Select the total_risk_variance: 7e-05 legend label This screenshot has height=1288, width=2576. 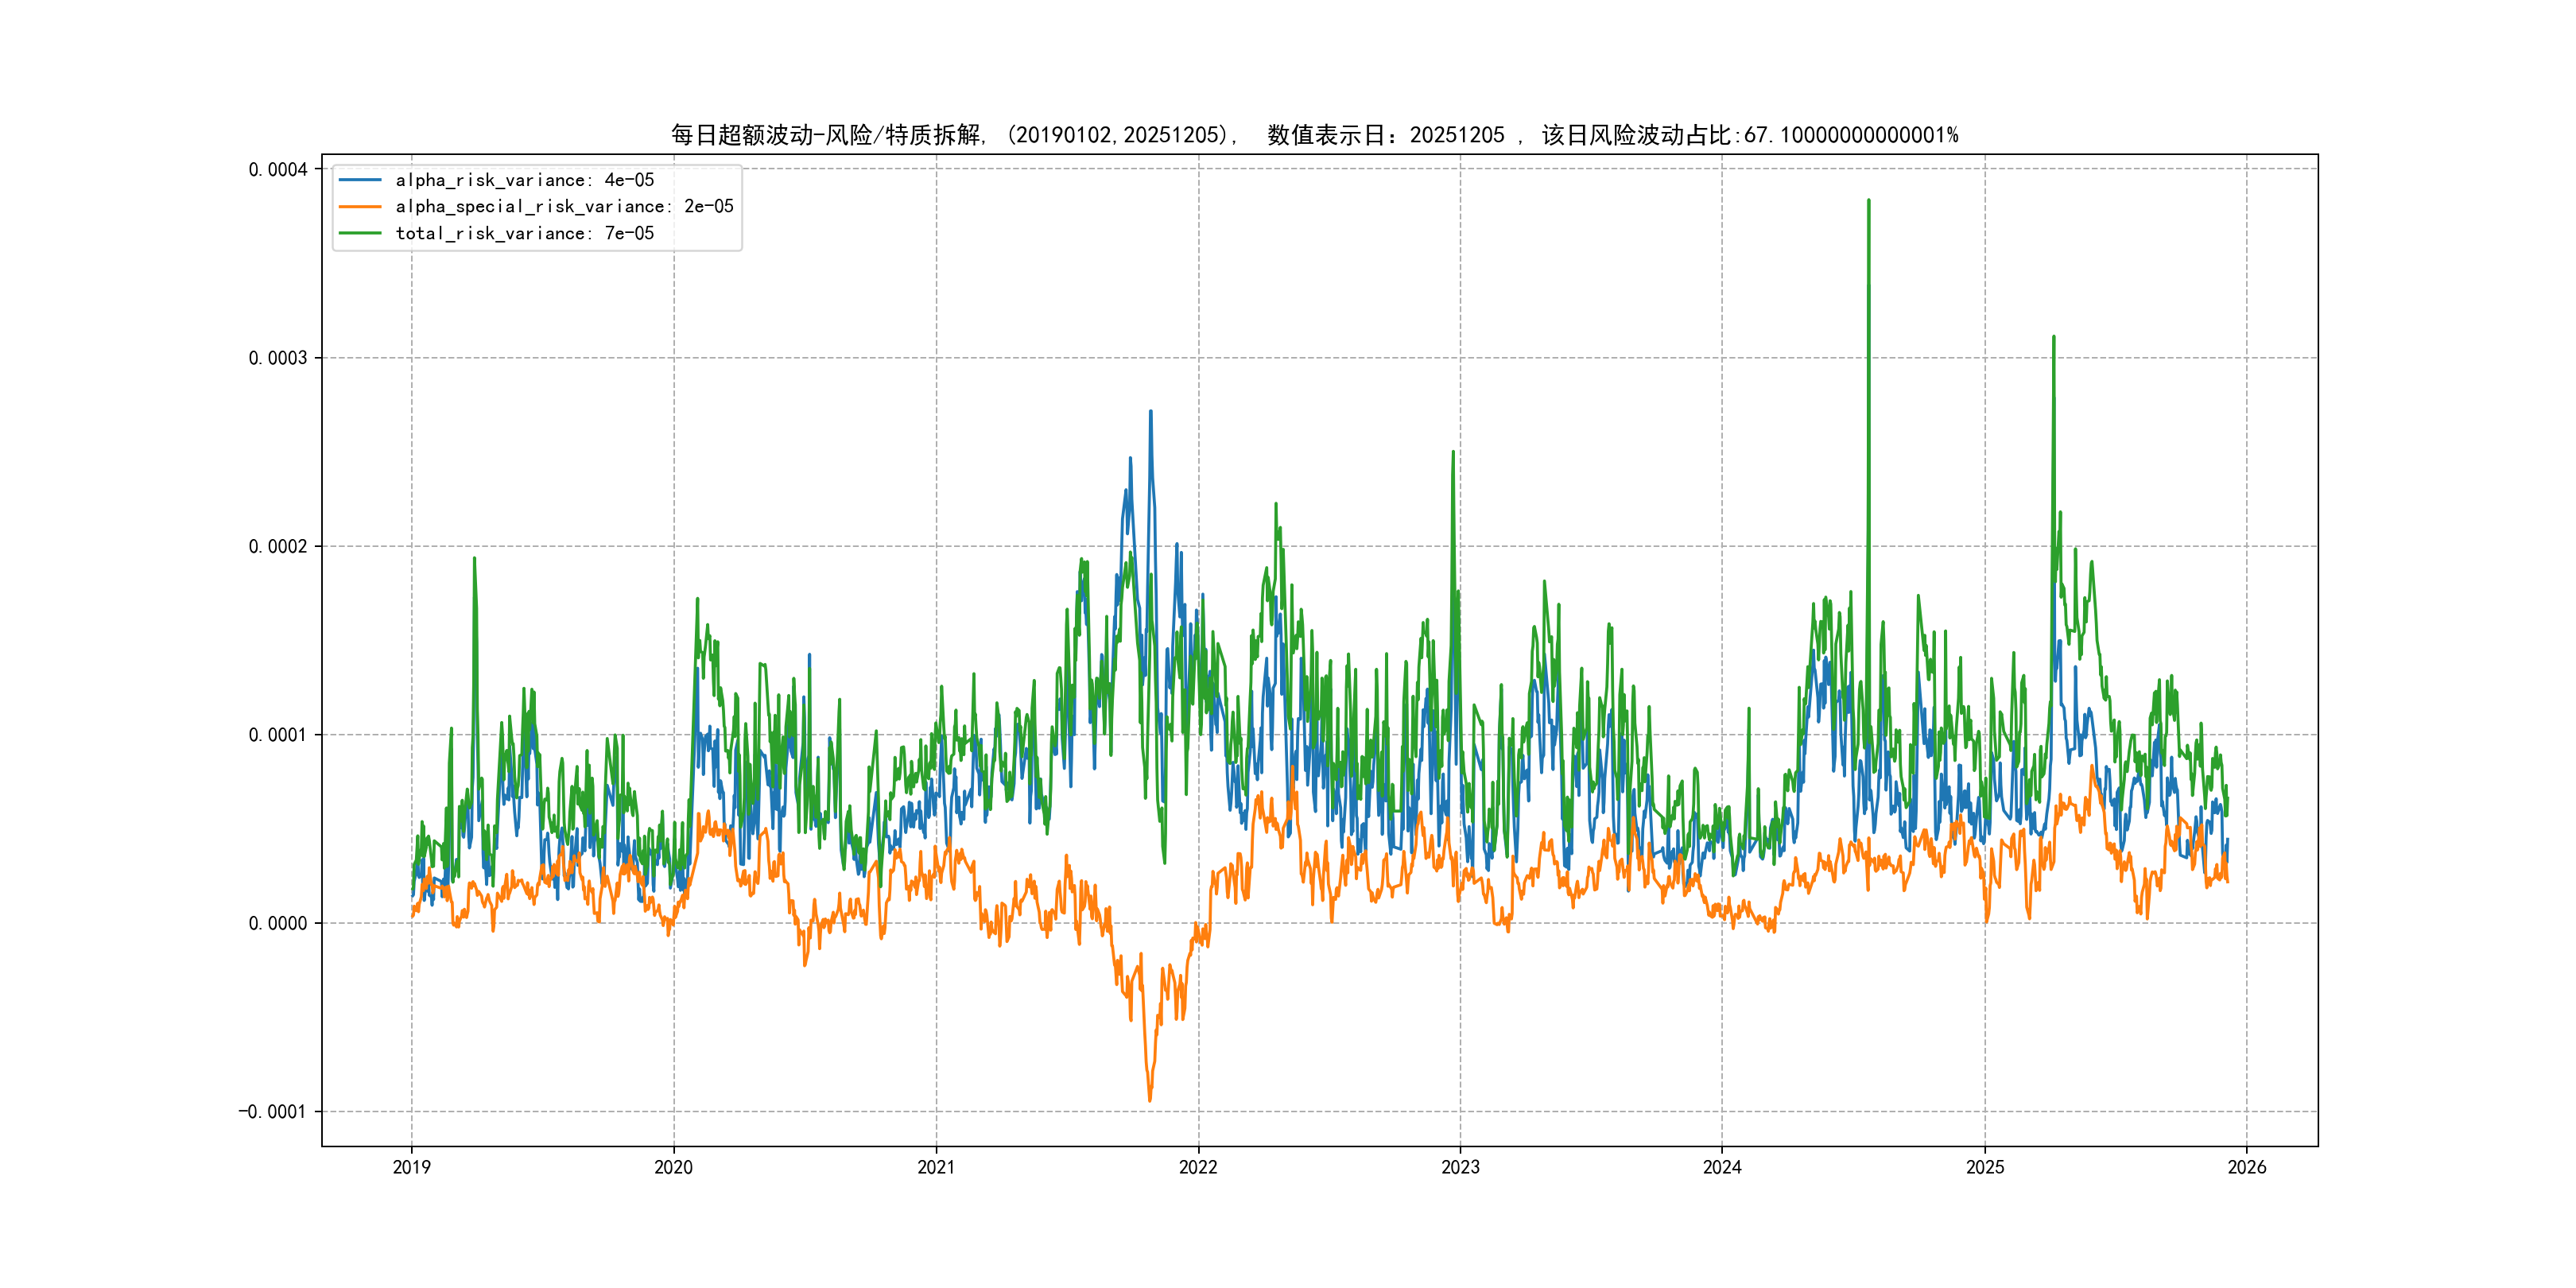point(524,233)
